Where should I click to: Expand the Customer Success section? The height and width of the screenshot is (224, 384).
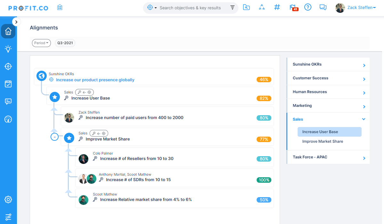tap(364, 78)
